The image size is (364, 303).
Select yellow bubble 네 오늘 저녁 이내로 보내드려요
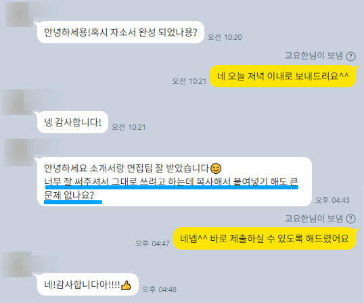tap(283, 76)
